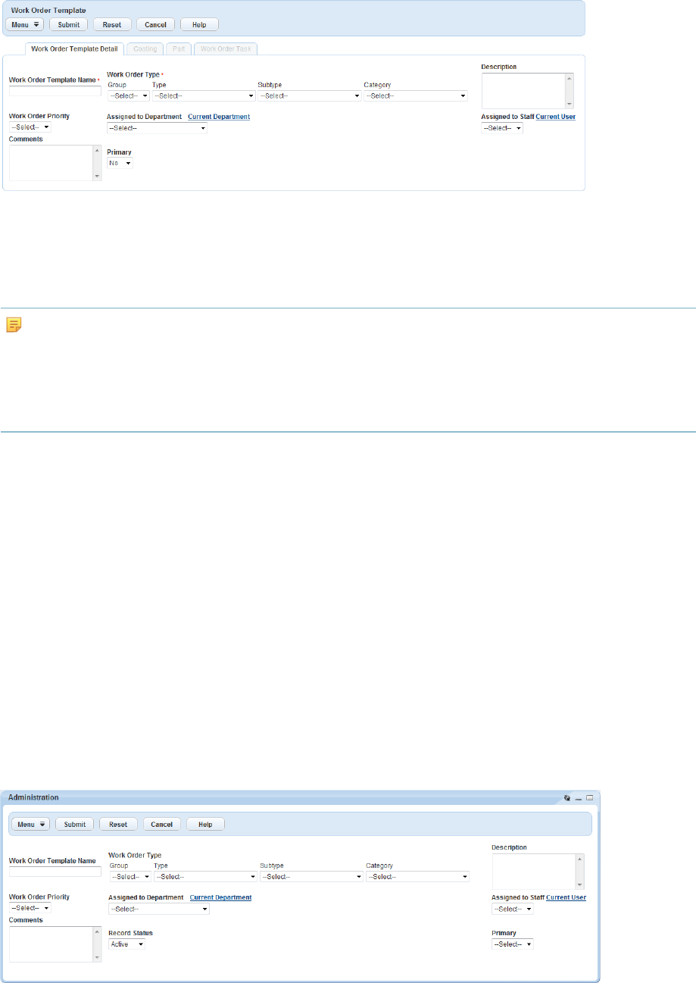Click Help in Work Order Template panel
The width and height of the screenshot is (696, 983).
pos(199,24)
